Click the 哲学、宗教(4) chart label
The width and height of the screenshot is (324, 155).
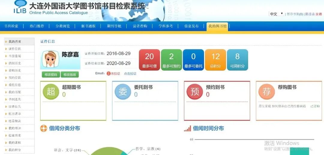[x=148, y=149]
